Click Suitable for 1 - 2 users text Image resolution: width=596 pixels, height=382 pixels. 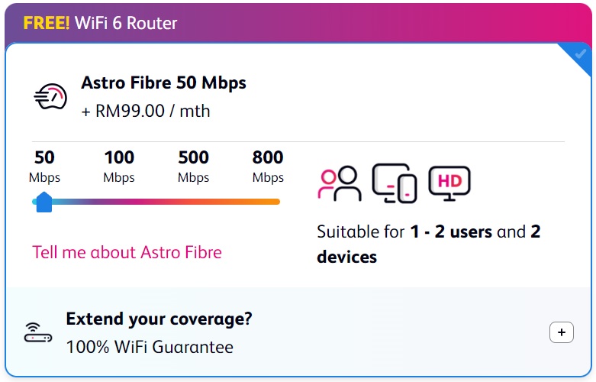point(404,231)
